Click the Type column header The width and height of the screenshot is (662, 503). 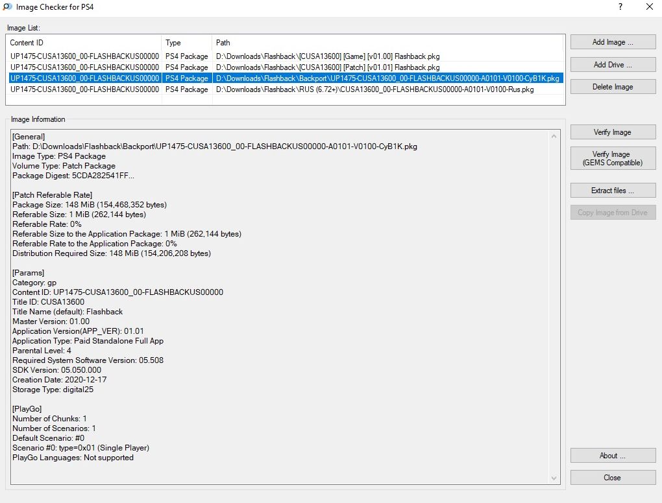click(x=186, y=43)
